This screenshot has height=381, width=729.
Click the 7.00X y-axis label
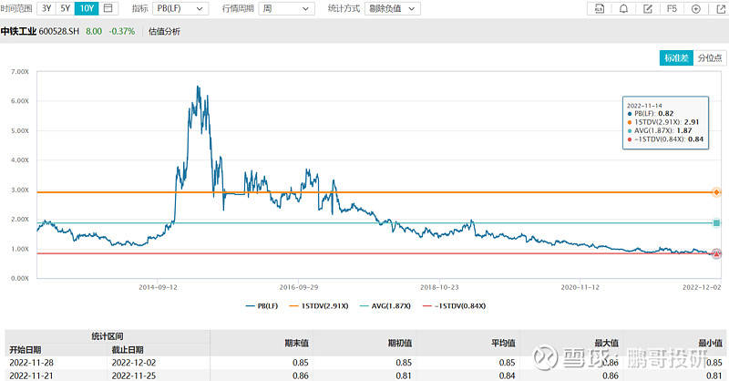(x=20, y=72)
